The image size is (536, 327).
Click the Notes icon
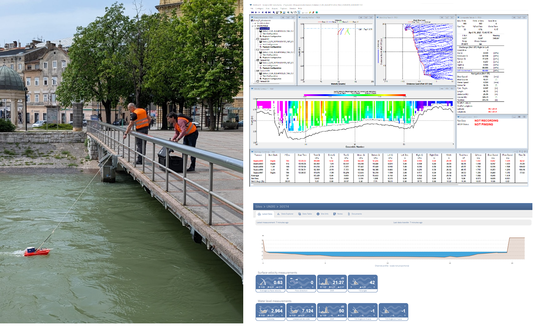tap(335, 214)
